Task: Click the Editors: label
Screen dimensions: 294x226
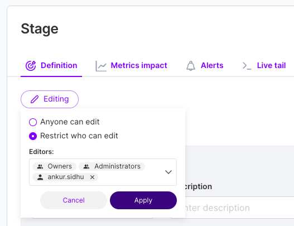Action: [41, 152]
